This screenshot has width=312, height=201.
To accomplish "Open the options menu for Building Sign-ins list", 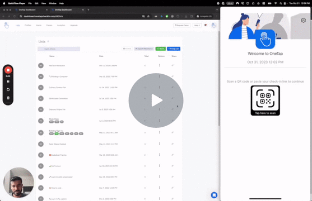I will [x=160, y=132].
